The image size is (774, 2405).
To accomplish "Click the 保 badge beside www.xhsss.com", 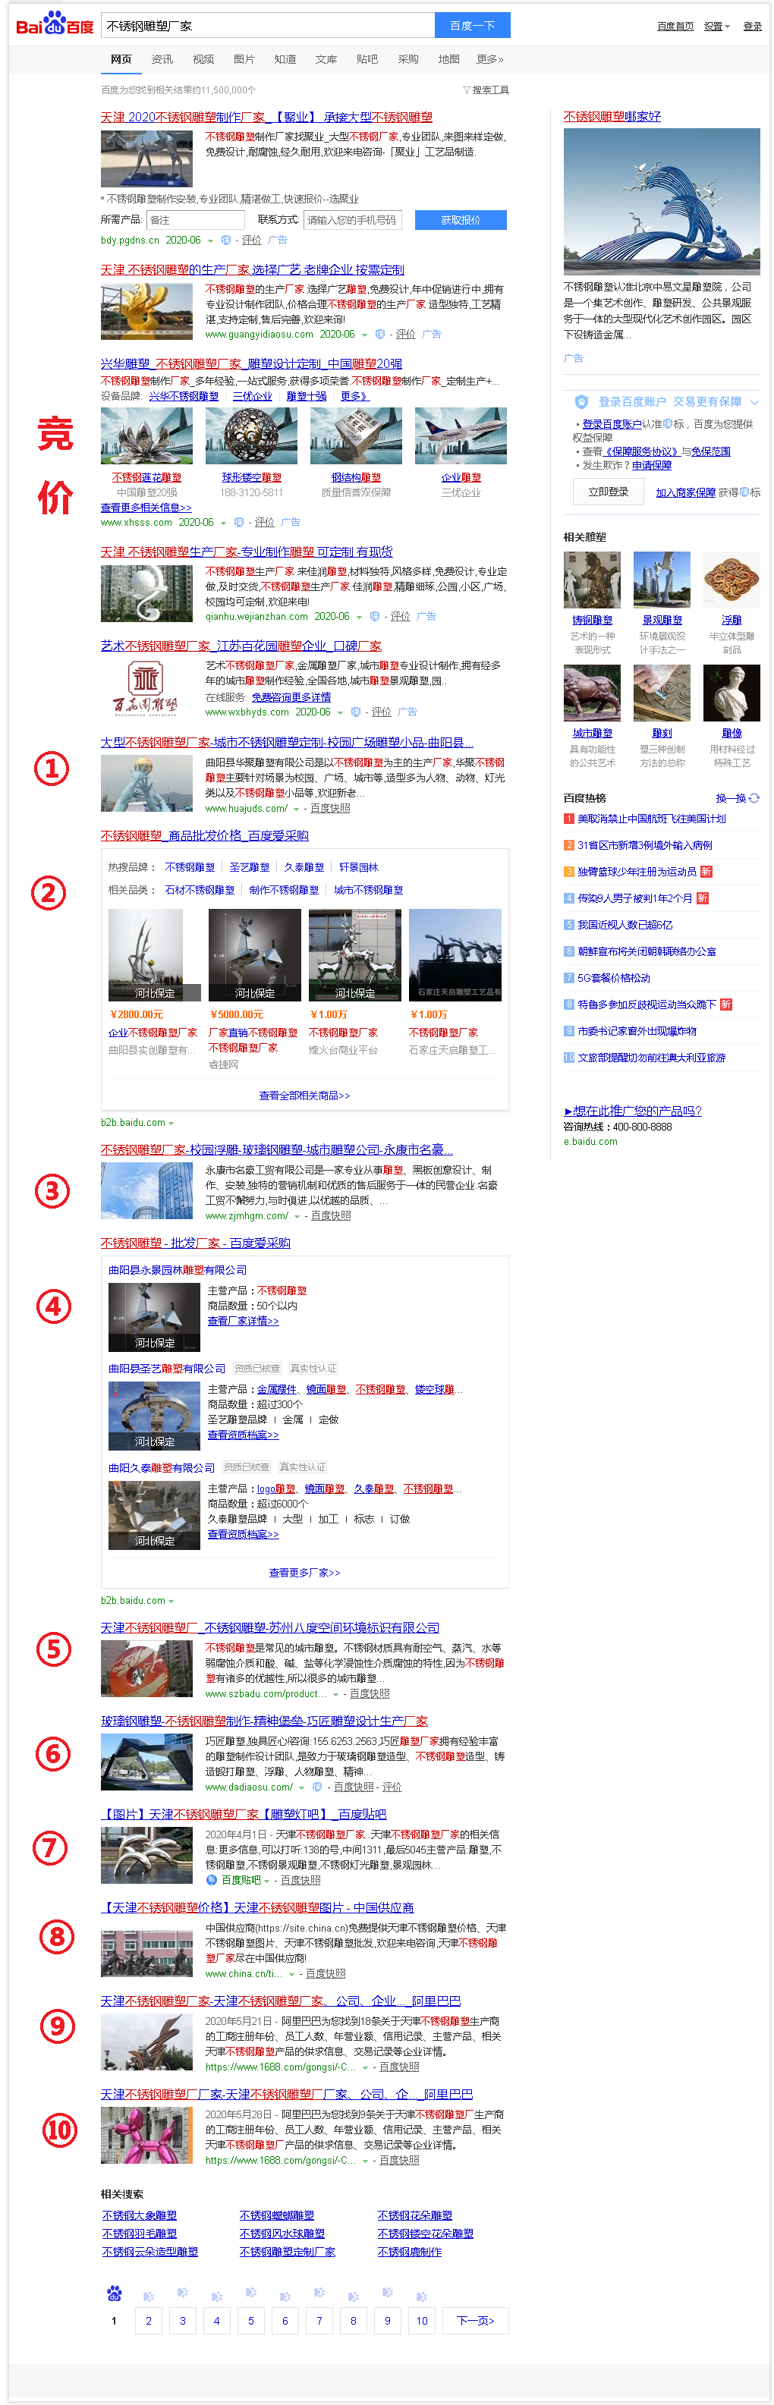I will (238, 523).
